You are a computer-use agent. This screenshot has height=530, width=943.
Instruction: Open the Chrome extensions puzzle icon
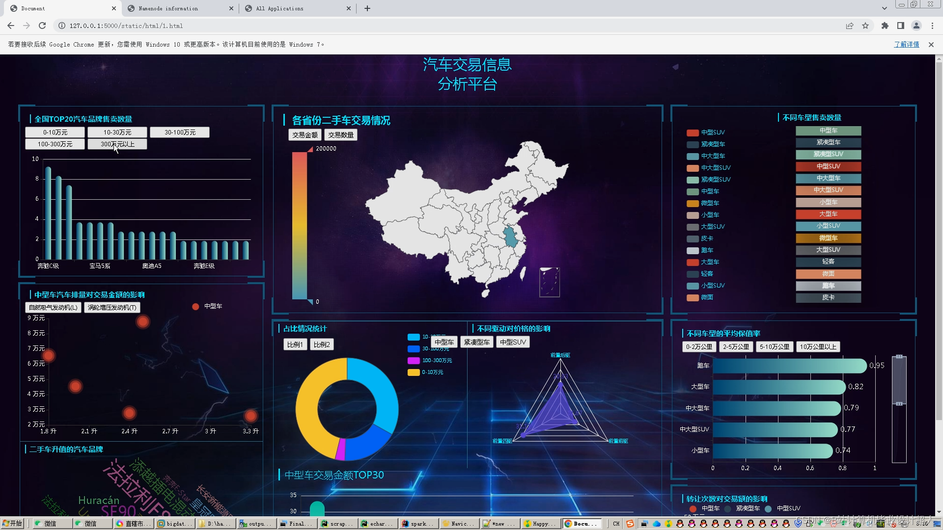pyautogui.click(x=885, y=26)
